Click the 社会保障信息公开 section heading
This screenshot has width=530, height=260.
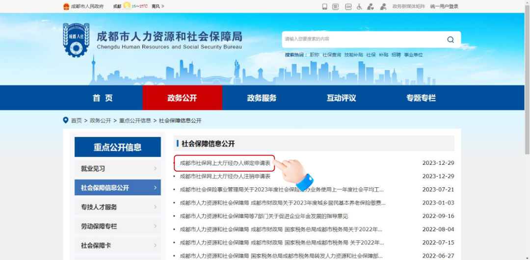[x=208, y=144]
